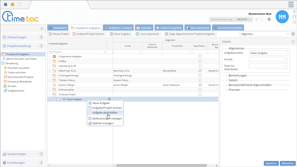Click the Neues Projekt button
Screen dimensions: 297x167
(59, 34)
